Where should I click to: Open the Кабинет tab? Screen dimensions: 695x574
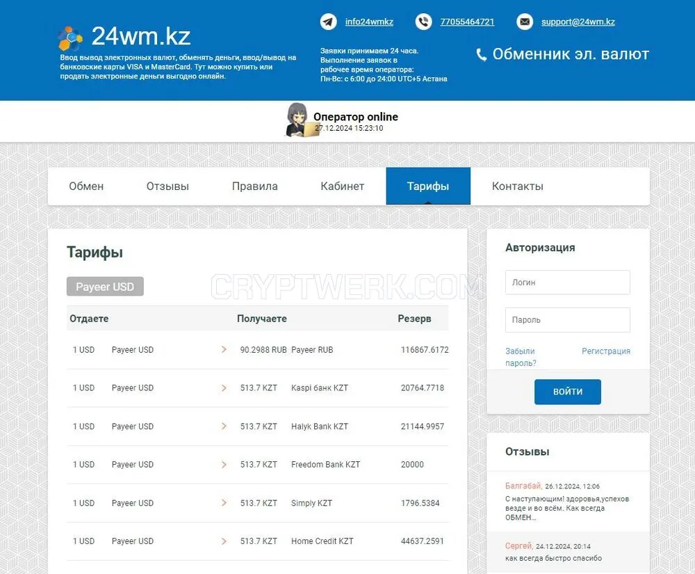pos(342,186)
